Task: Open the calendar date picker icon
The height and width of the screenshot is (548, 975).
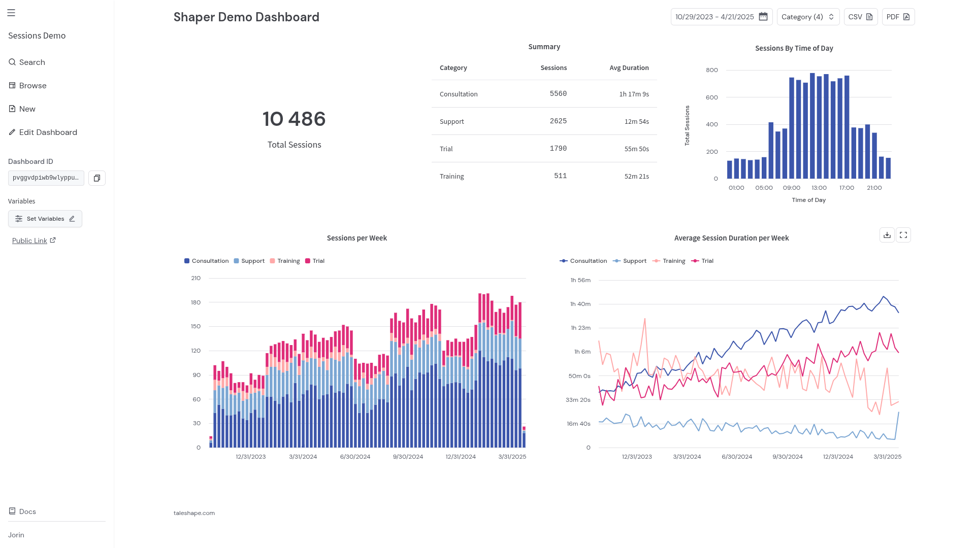Action: click(763, 17)
